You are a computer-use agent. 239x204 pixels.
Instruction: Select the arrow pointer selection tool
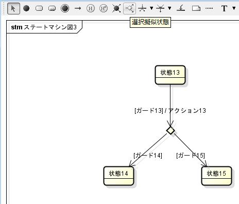(x=13, y=8)
